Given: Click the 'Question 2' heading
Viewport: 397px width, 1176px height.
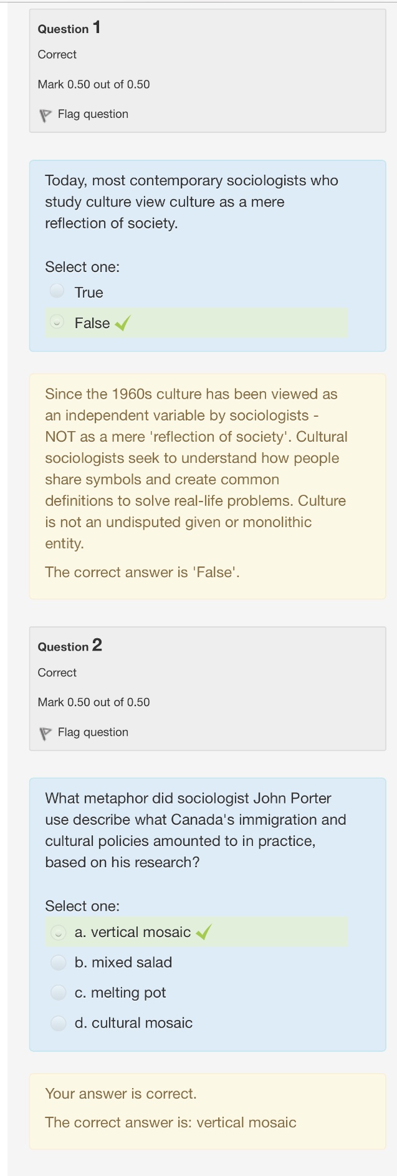Looking at the screenshot, I should [69, 646].
